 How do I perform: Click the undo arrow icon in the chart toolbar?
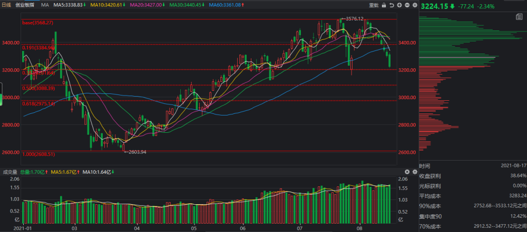(x=392, y=5)
